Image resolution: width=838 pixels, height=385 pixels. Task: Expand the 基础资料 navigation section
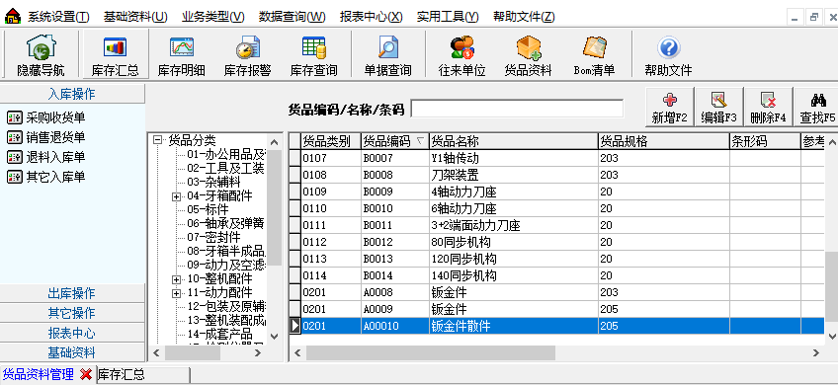(x=72, y=352)
